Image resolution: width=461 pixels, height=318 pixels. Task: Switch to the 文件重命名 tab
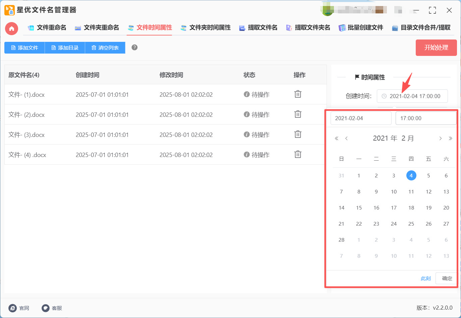point(47,28)
